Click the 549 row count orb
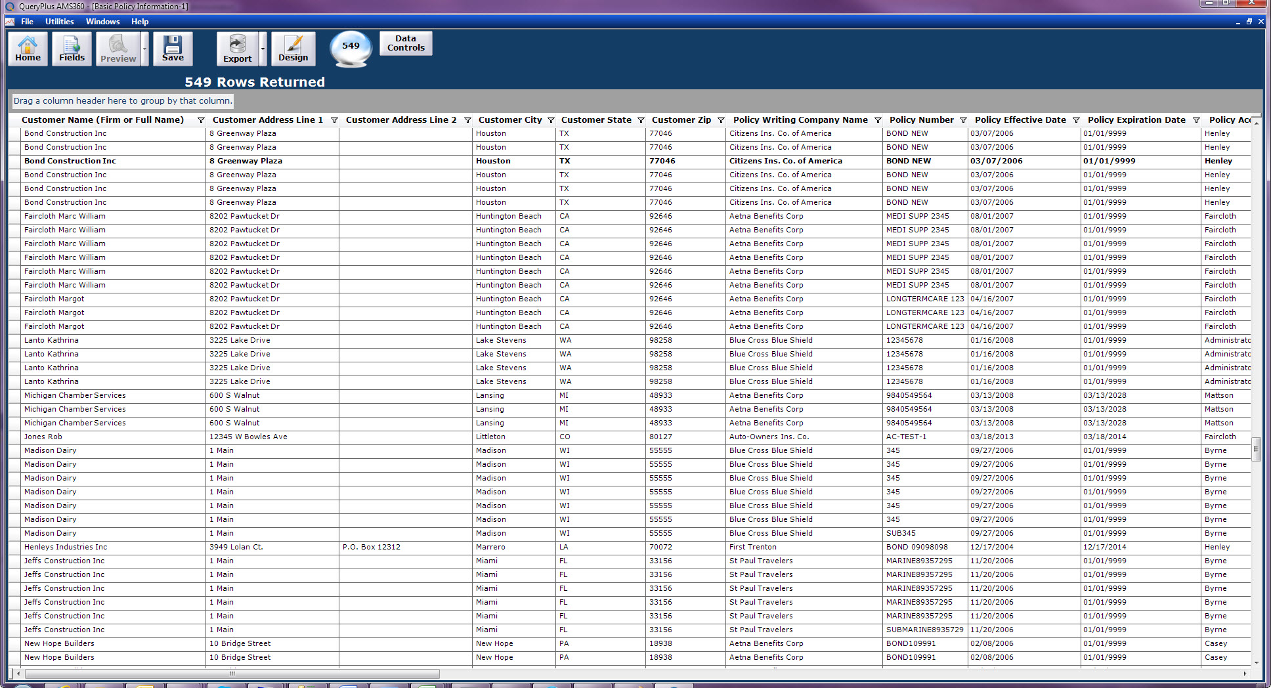The image size is (1271, 688). coord(351,47)
